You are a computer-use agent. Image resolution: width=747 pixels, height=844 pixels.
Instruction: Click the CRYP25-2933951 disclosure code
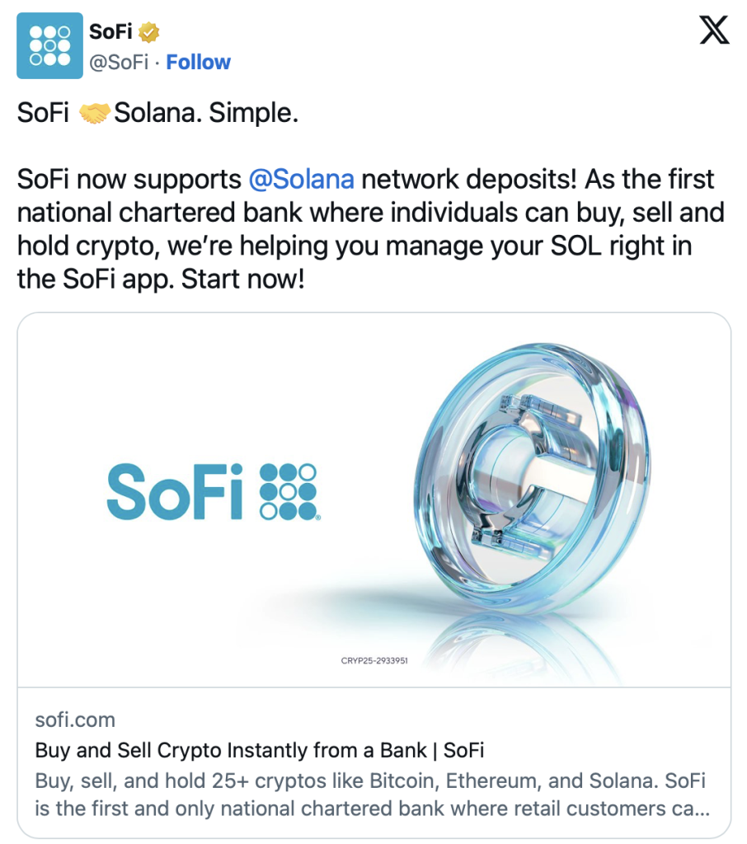point(374,661)
